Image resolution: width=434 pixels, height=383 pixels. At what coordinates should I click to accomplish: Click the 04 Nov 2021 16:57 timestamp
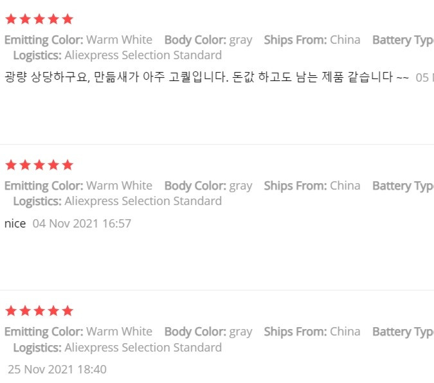tap(82, 224)
